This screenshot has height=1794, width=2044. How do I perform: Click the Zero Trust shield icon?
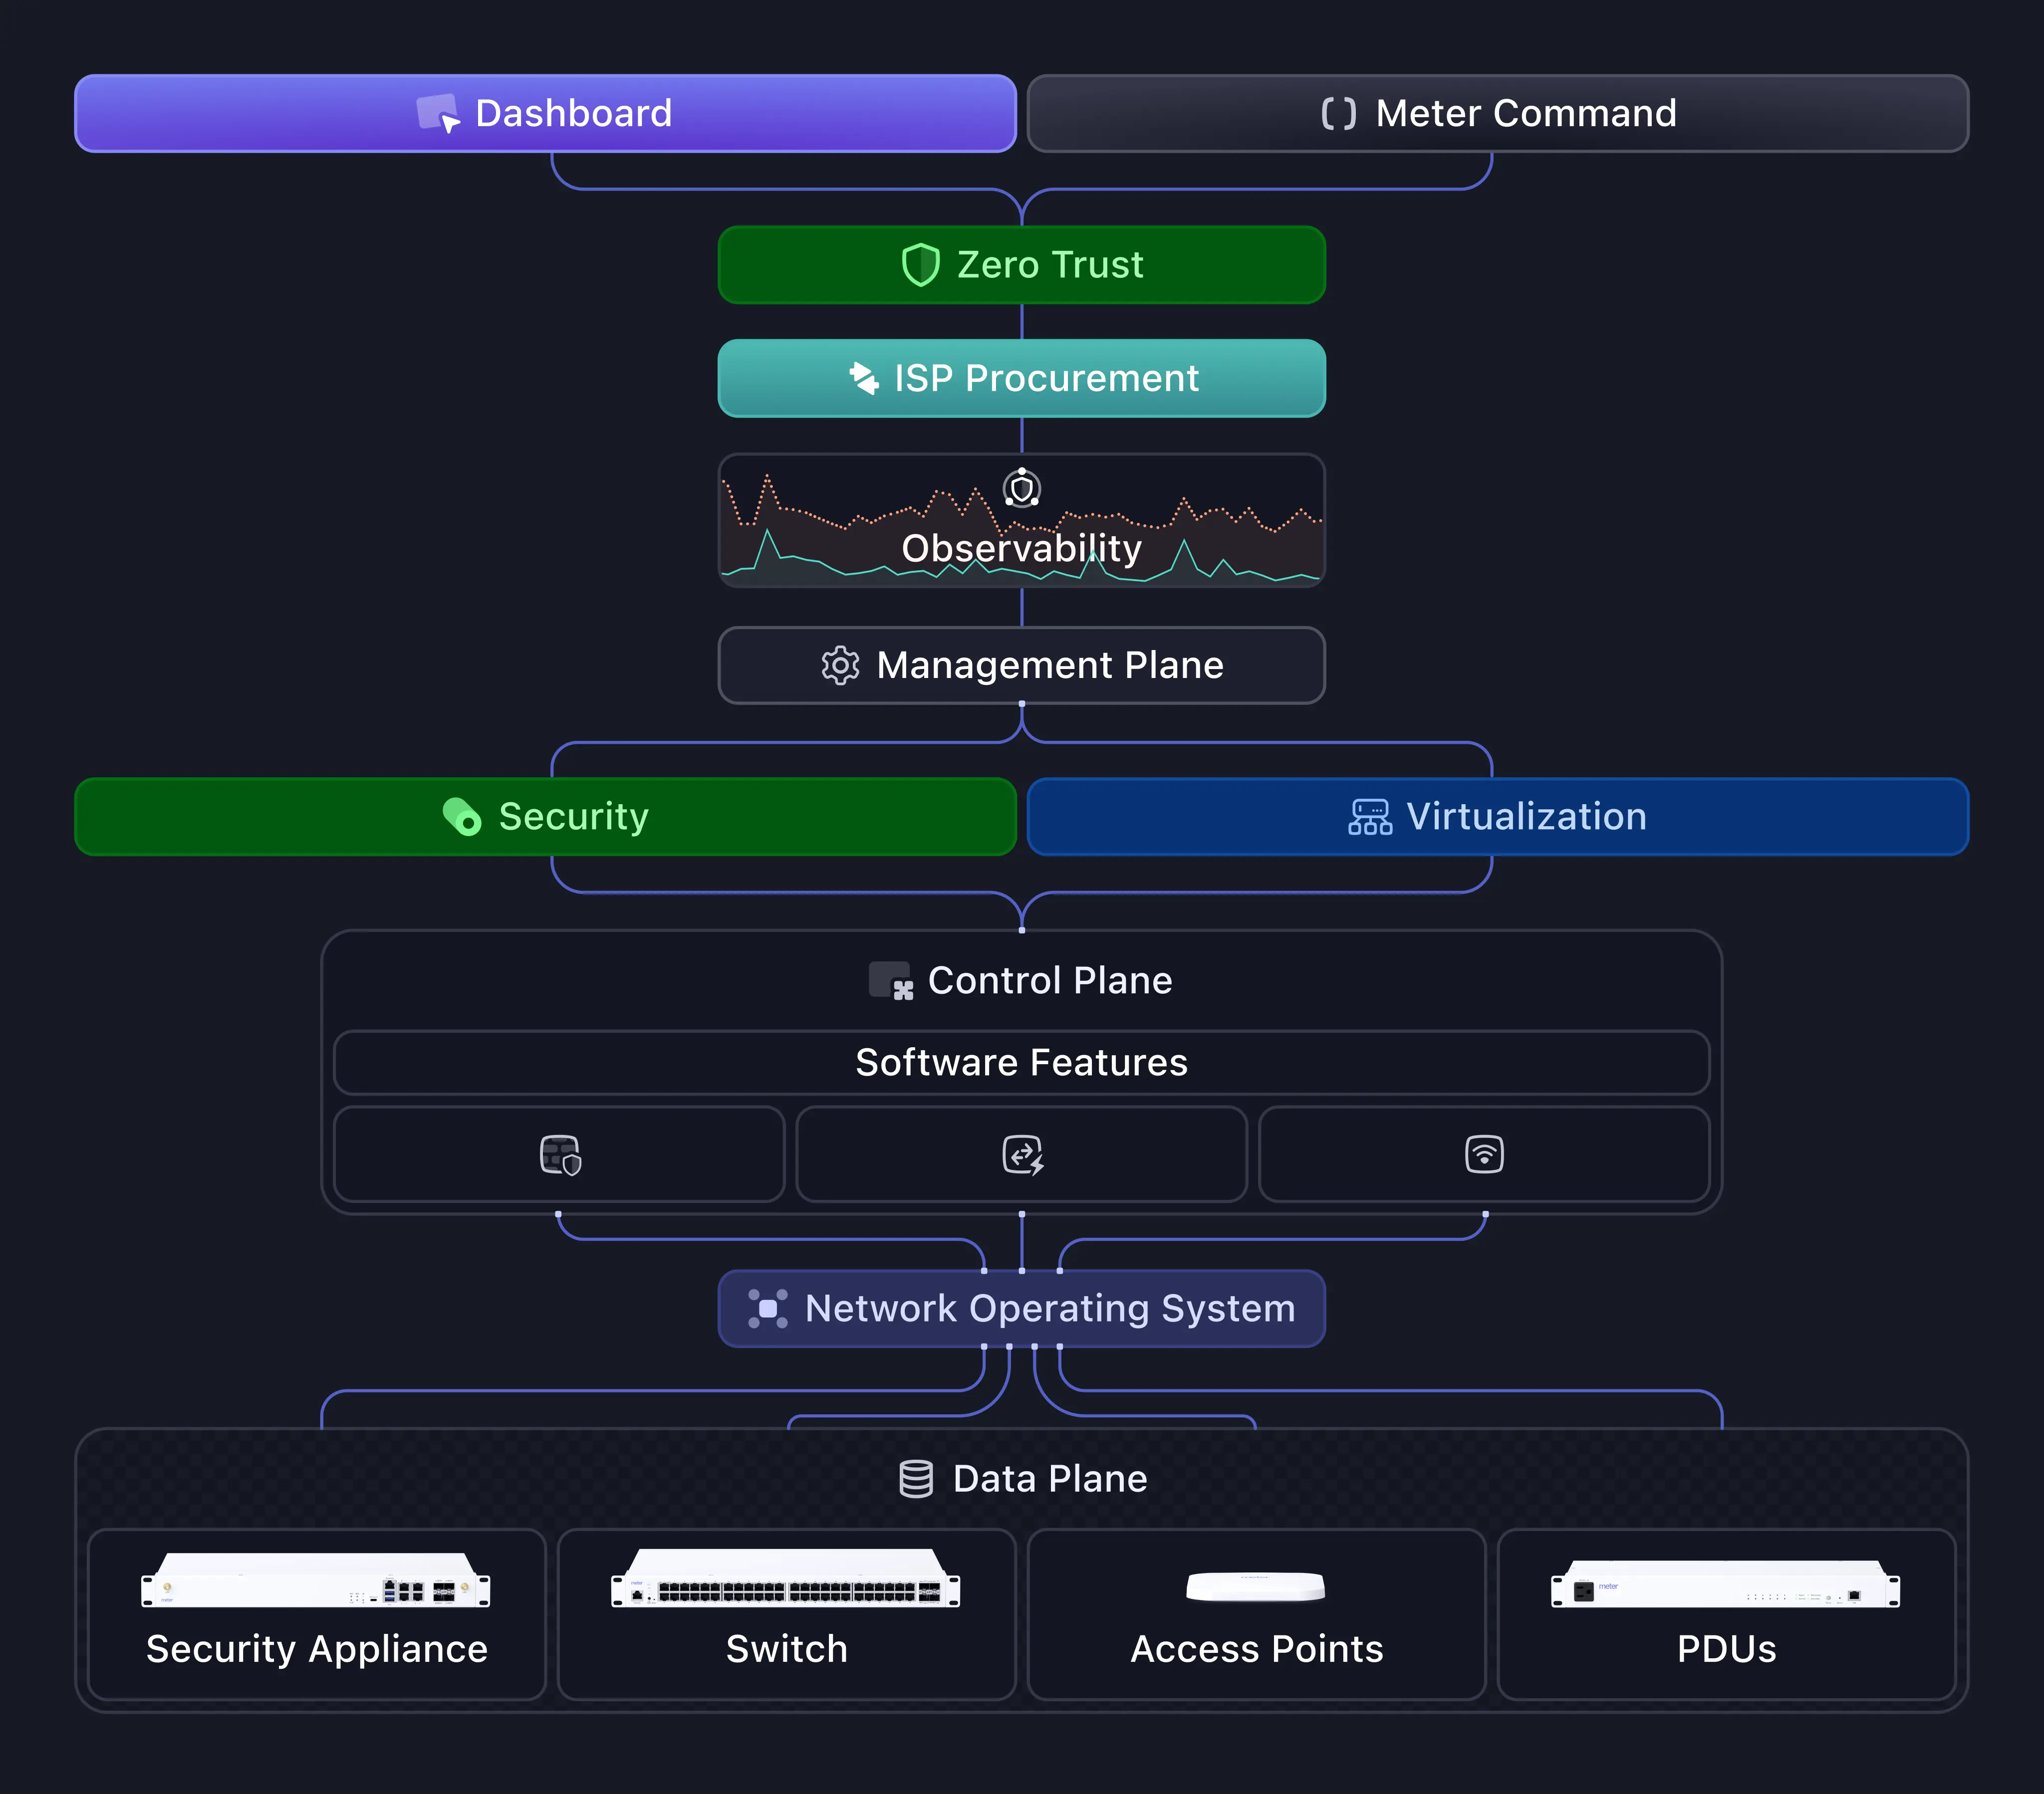click(x=920, y=265)
